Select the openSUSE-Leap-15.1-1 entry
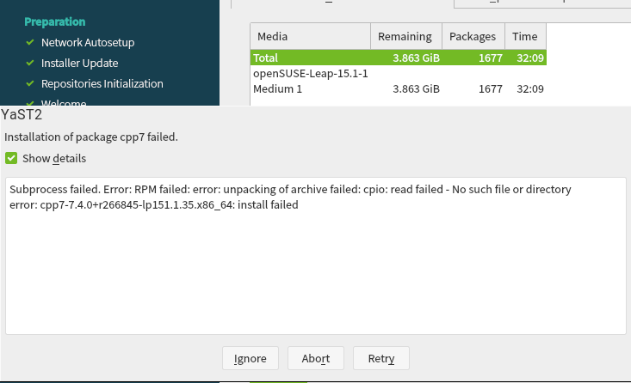Image resolution: width=631 pixels, height=383 pixels. [x=311, y=74]
